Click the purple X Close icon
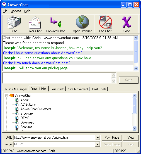 click(x=127, y=22)
